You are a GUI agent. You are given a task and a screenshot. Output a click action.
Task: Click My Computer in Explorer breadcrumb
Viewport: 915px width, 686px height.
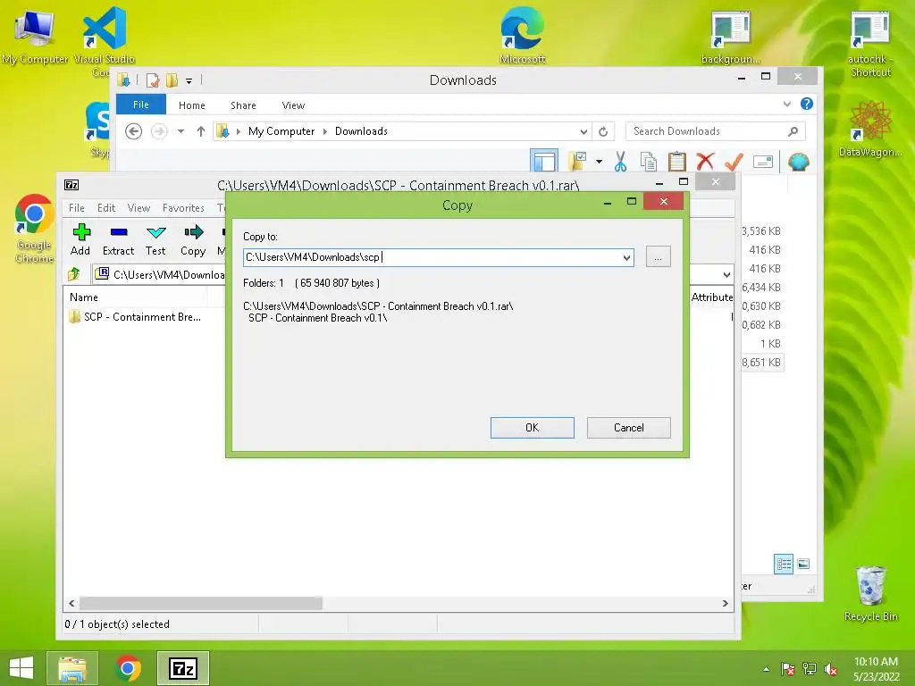(x=281, y=131)
